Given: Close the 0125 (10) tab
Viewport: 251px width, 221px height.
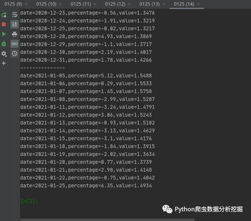Looking at the screenshot, I should tap(61, 4).
